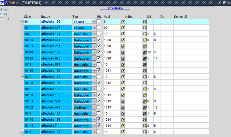
Task: Toggle Účt checkbox for středisko 131
Action: [x=99, y=34]
